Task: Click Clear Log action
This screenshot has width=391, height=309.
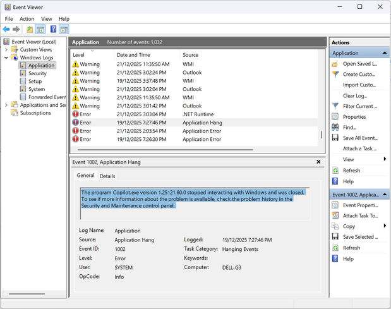Action: (354, 96)
